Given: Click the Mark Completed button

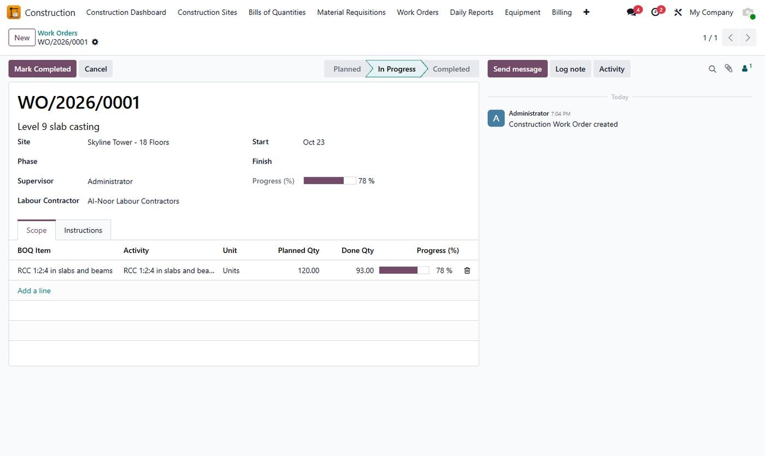Looking at the screenshot, I should coord(43,69).
